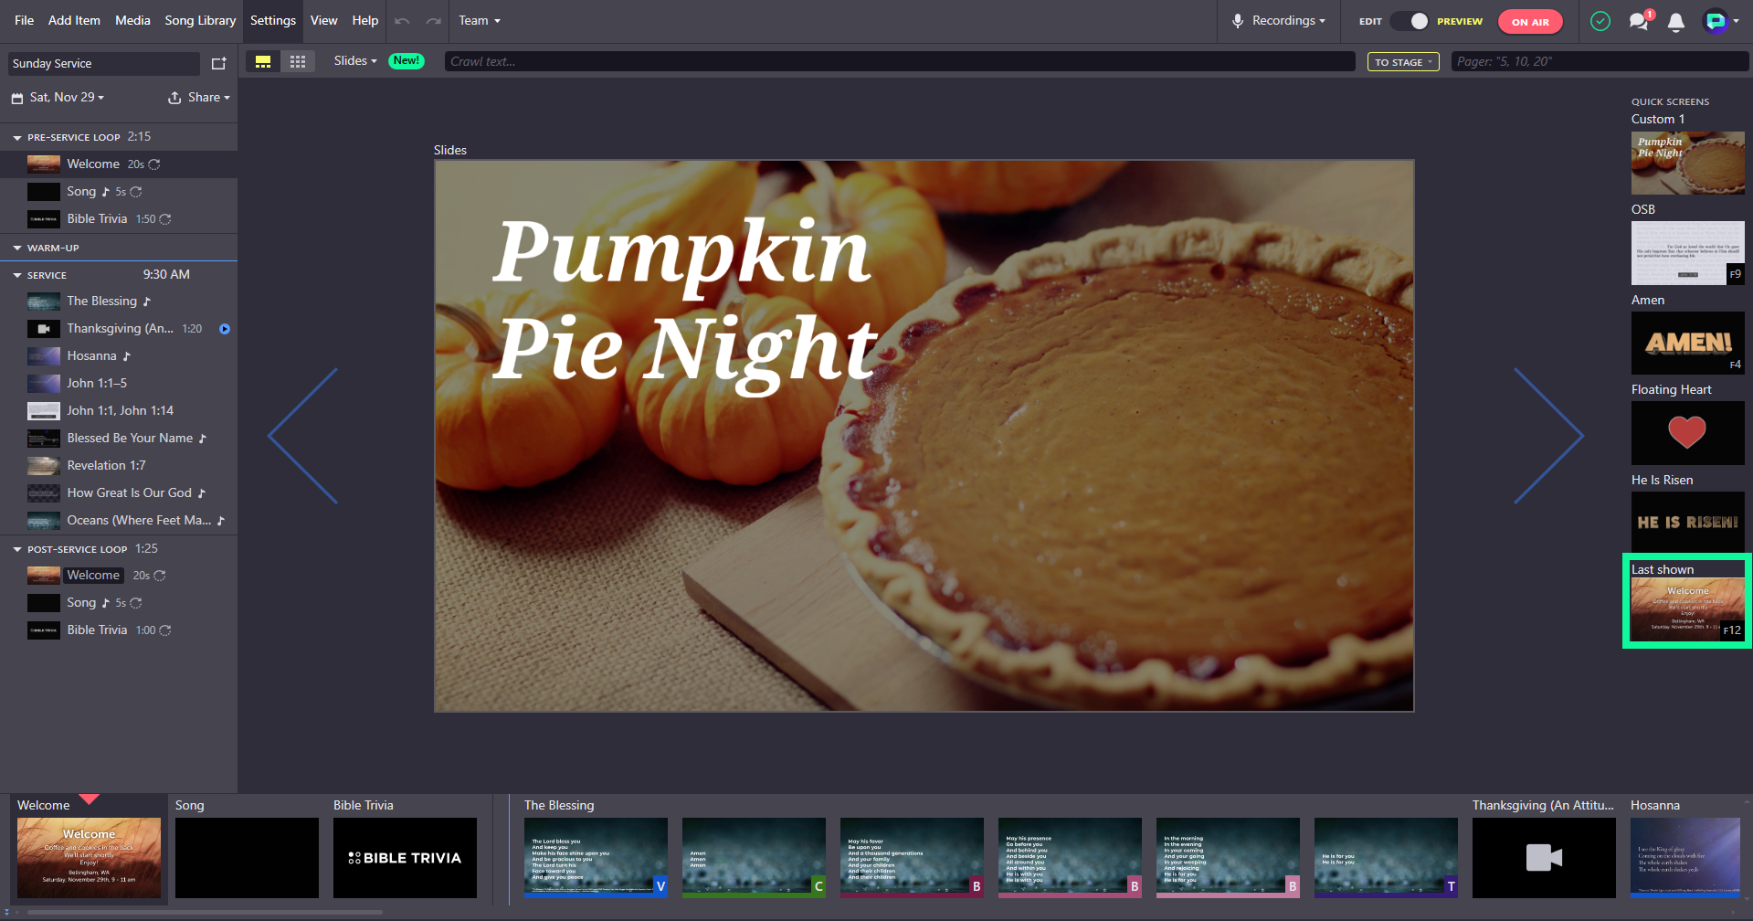Screen dimensions: 1753x921
Task: Click the loop icon on pre-service Welcome
Action: tap(154, 164)
